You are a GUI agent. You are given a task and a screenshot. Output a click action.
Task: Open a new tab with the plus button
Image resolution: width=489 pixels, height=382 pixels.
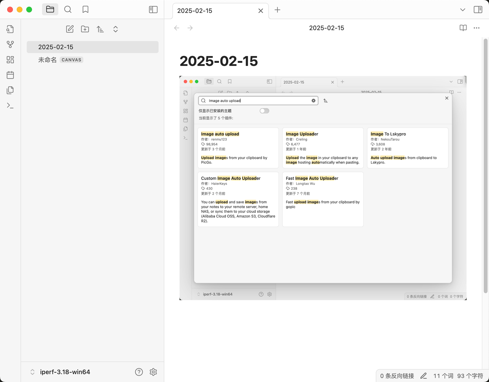coord(277,10)
